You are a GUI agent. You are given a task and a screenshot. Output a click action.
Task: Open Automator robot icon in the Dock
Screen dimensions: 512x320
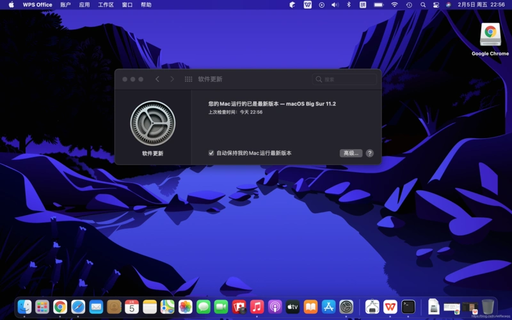coord(372,307)
